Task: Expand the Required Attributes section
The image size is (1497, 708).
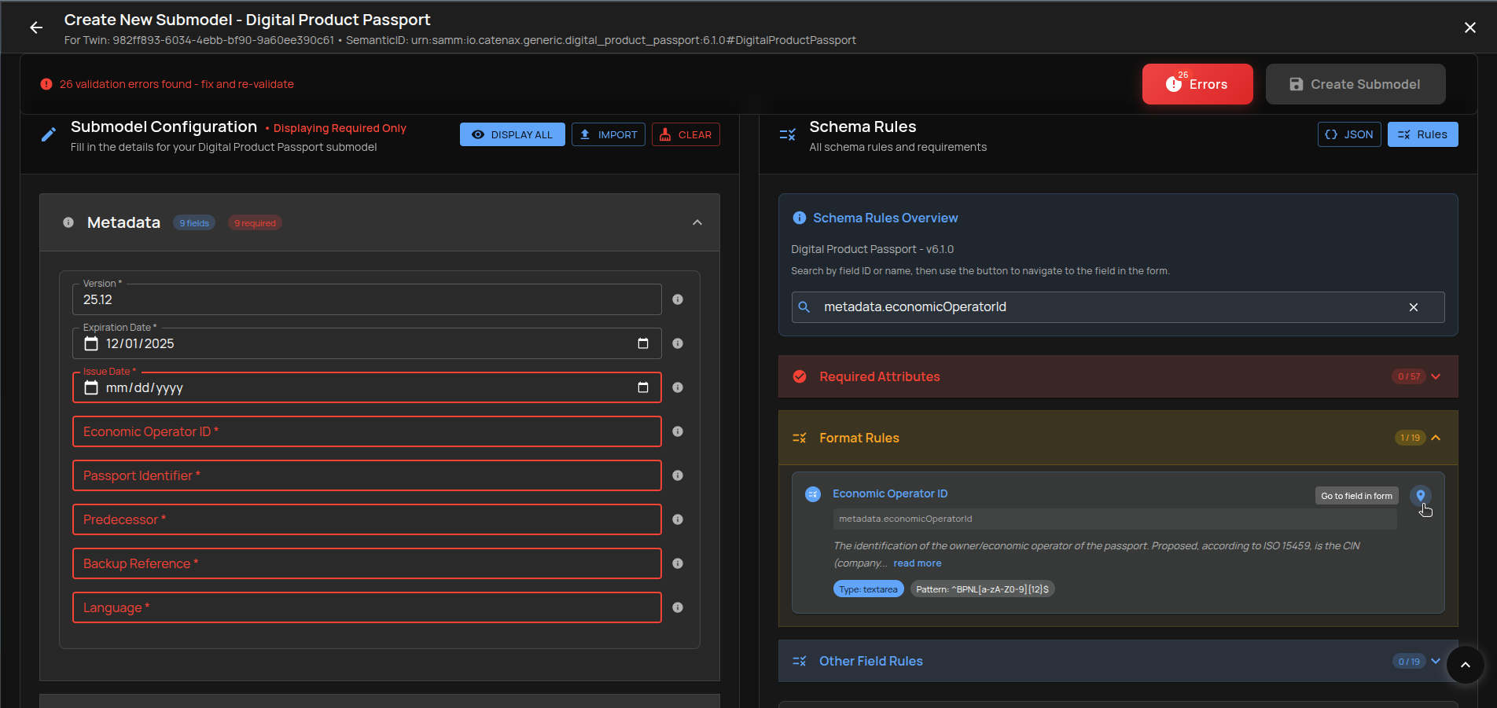Action: click(x=1436, y=376)
